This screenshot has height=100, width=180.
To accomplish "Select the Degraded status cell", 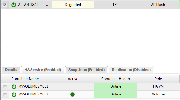I will (73, 5).
